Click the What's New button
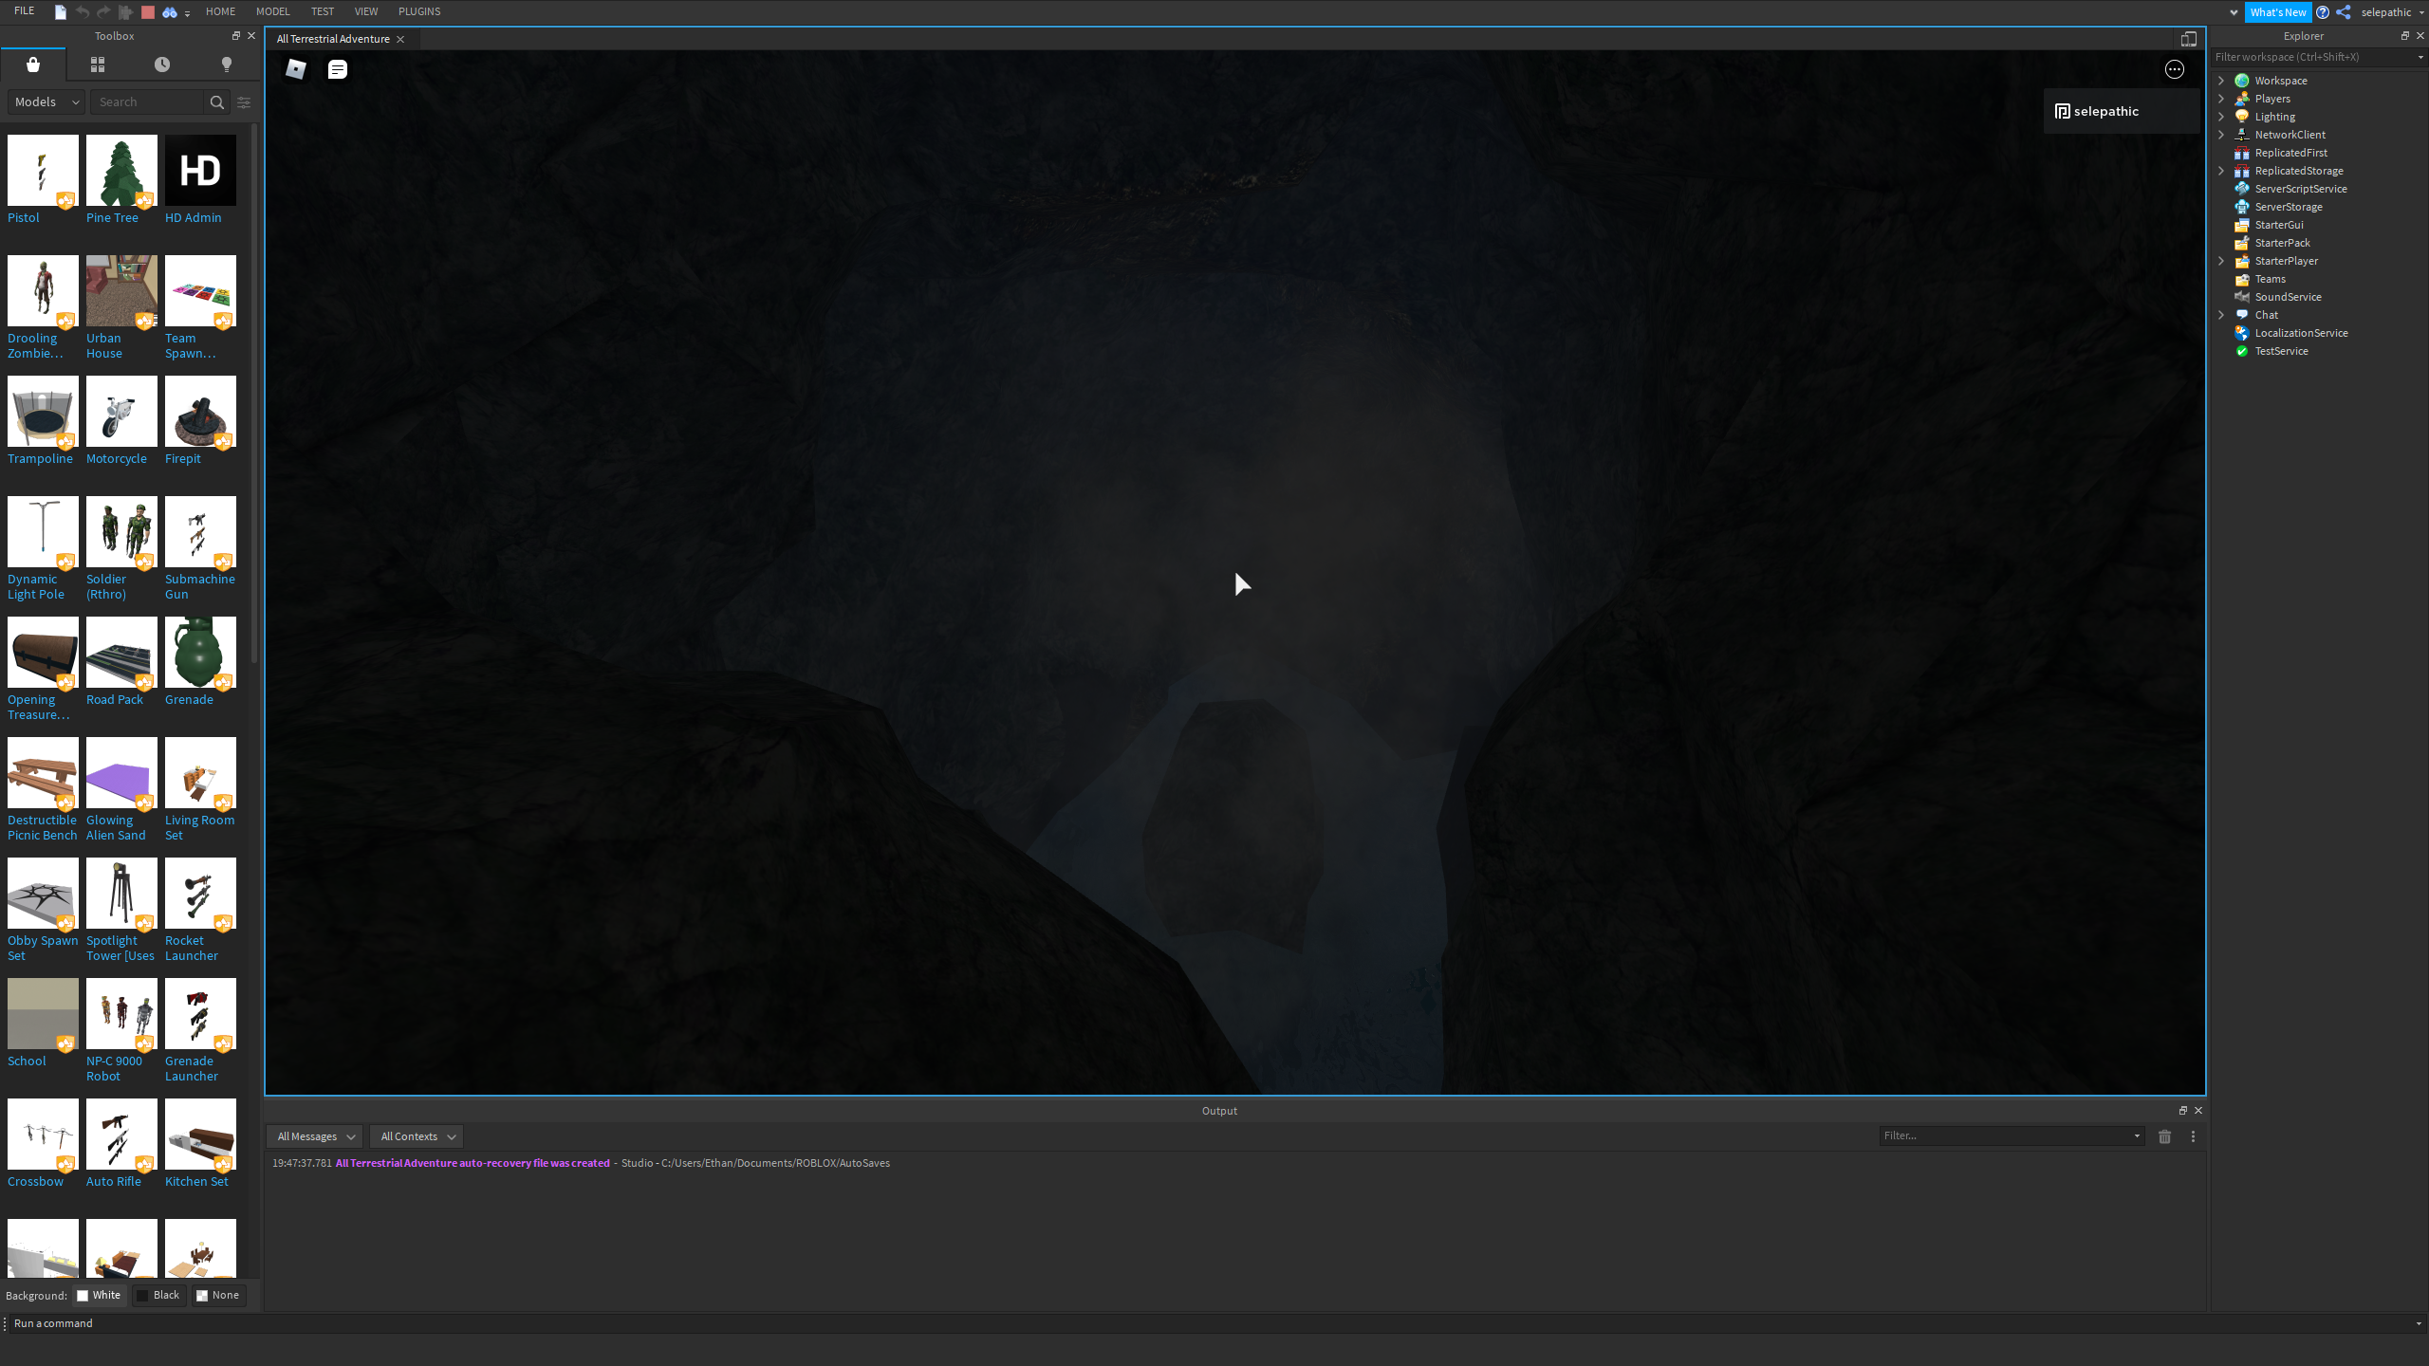The height and width of the screenshot is (1366, 2429). [2277, 12]
